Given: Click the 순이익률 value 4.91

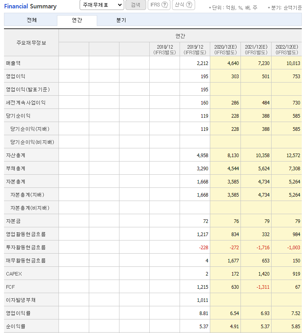Looking at the screenshot, I should pyautogui.click(x=235, y=327).
